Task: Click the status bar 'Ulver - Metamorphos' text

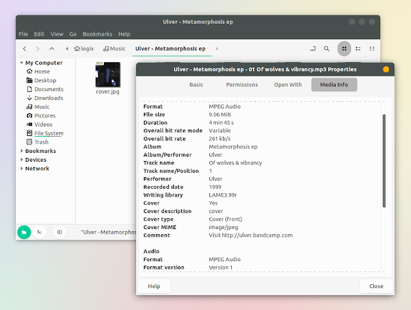Action: [109, 232]
